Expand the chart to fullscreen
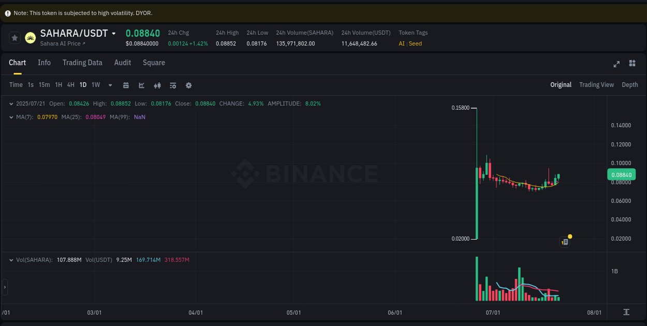The height and width of the screenshot is (326, 647). (x=616, y=64)
